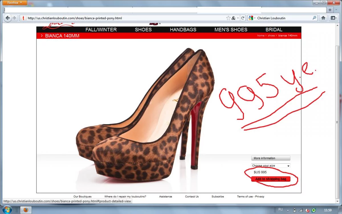Viewport: 342px width, 214px height.
Task: Click the network signal tray icon
Action: coord(301,210)
